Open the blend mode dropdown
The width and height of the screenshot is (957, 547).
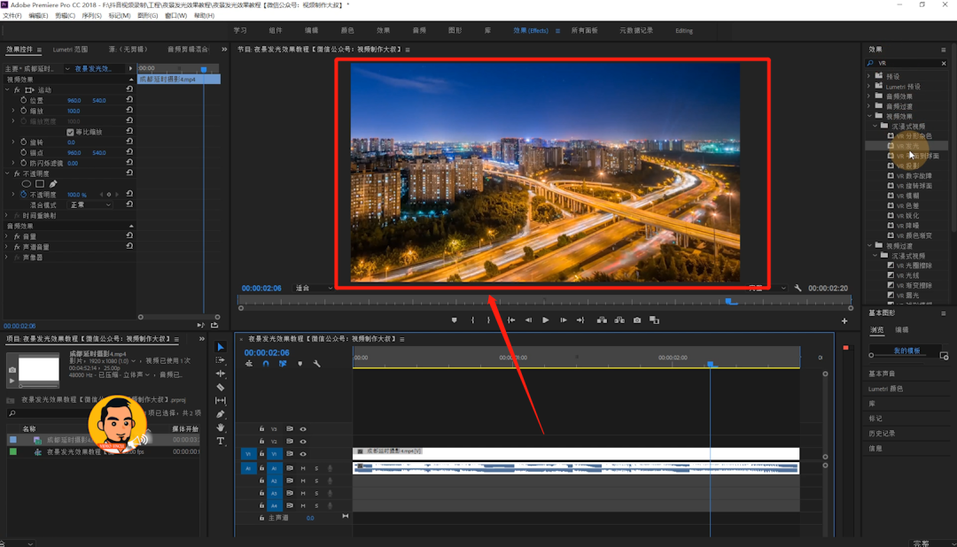coord(90,204)
